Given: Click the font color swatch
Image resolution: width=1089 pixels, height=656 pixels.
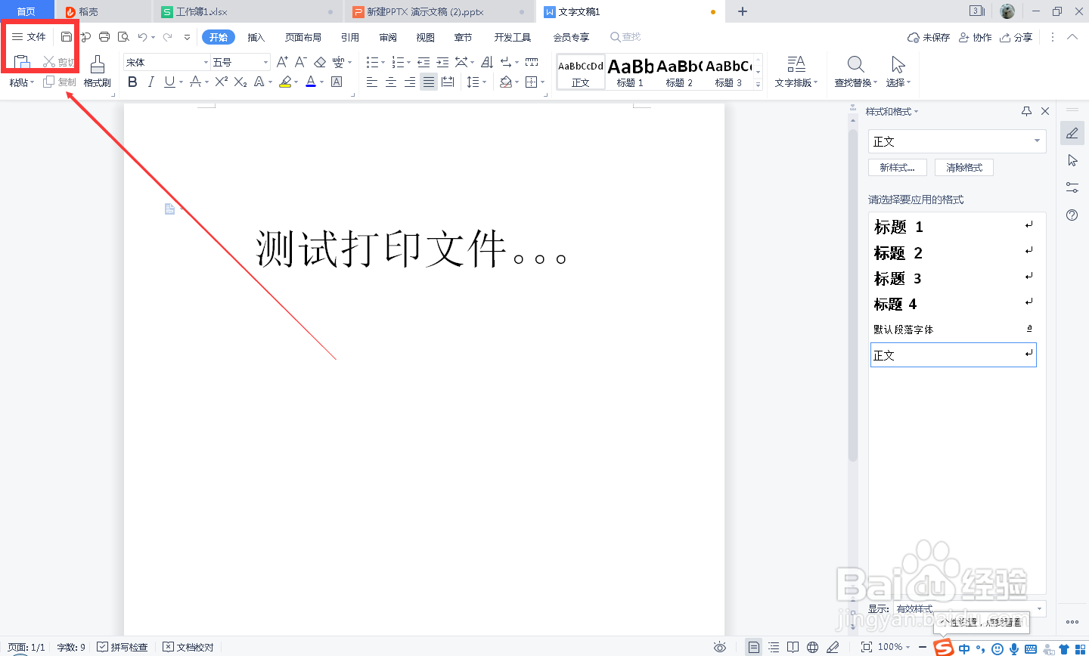Looking at the screenshot, I should point(310,82).
